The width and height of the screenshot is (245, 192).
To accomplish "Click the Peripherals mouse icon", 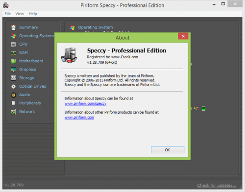I will point(13,103).
